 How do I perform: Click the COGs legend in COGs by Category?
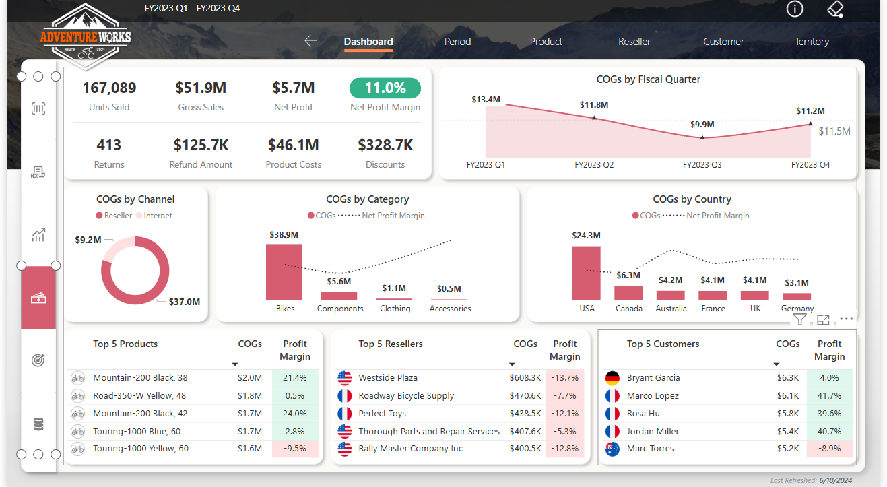(321, 216)
